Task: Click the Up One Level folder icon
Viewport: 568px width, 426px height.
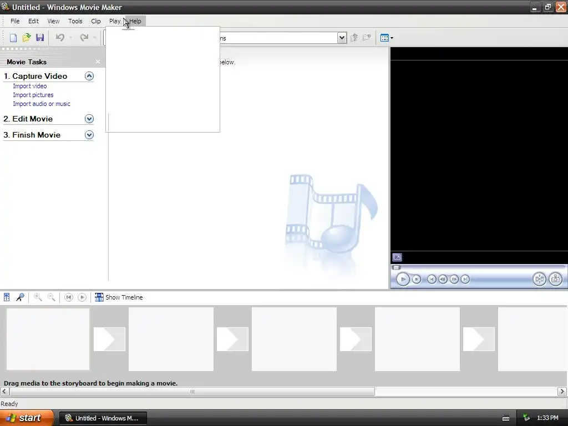Action: click(x=354, y=38)
